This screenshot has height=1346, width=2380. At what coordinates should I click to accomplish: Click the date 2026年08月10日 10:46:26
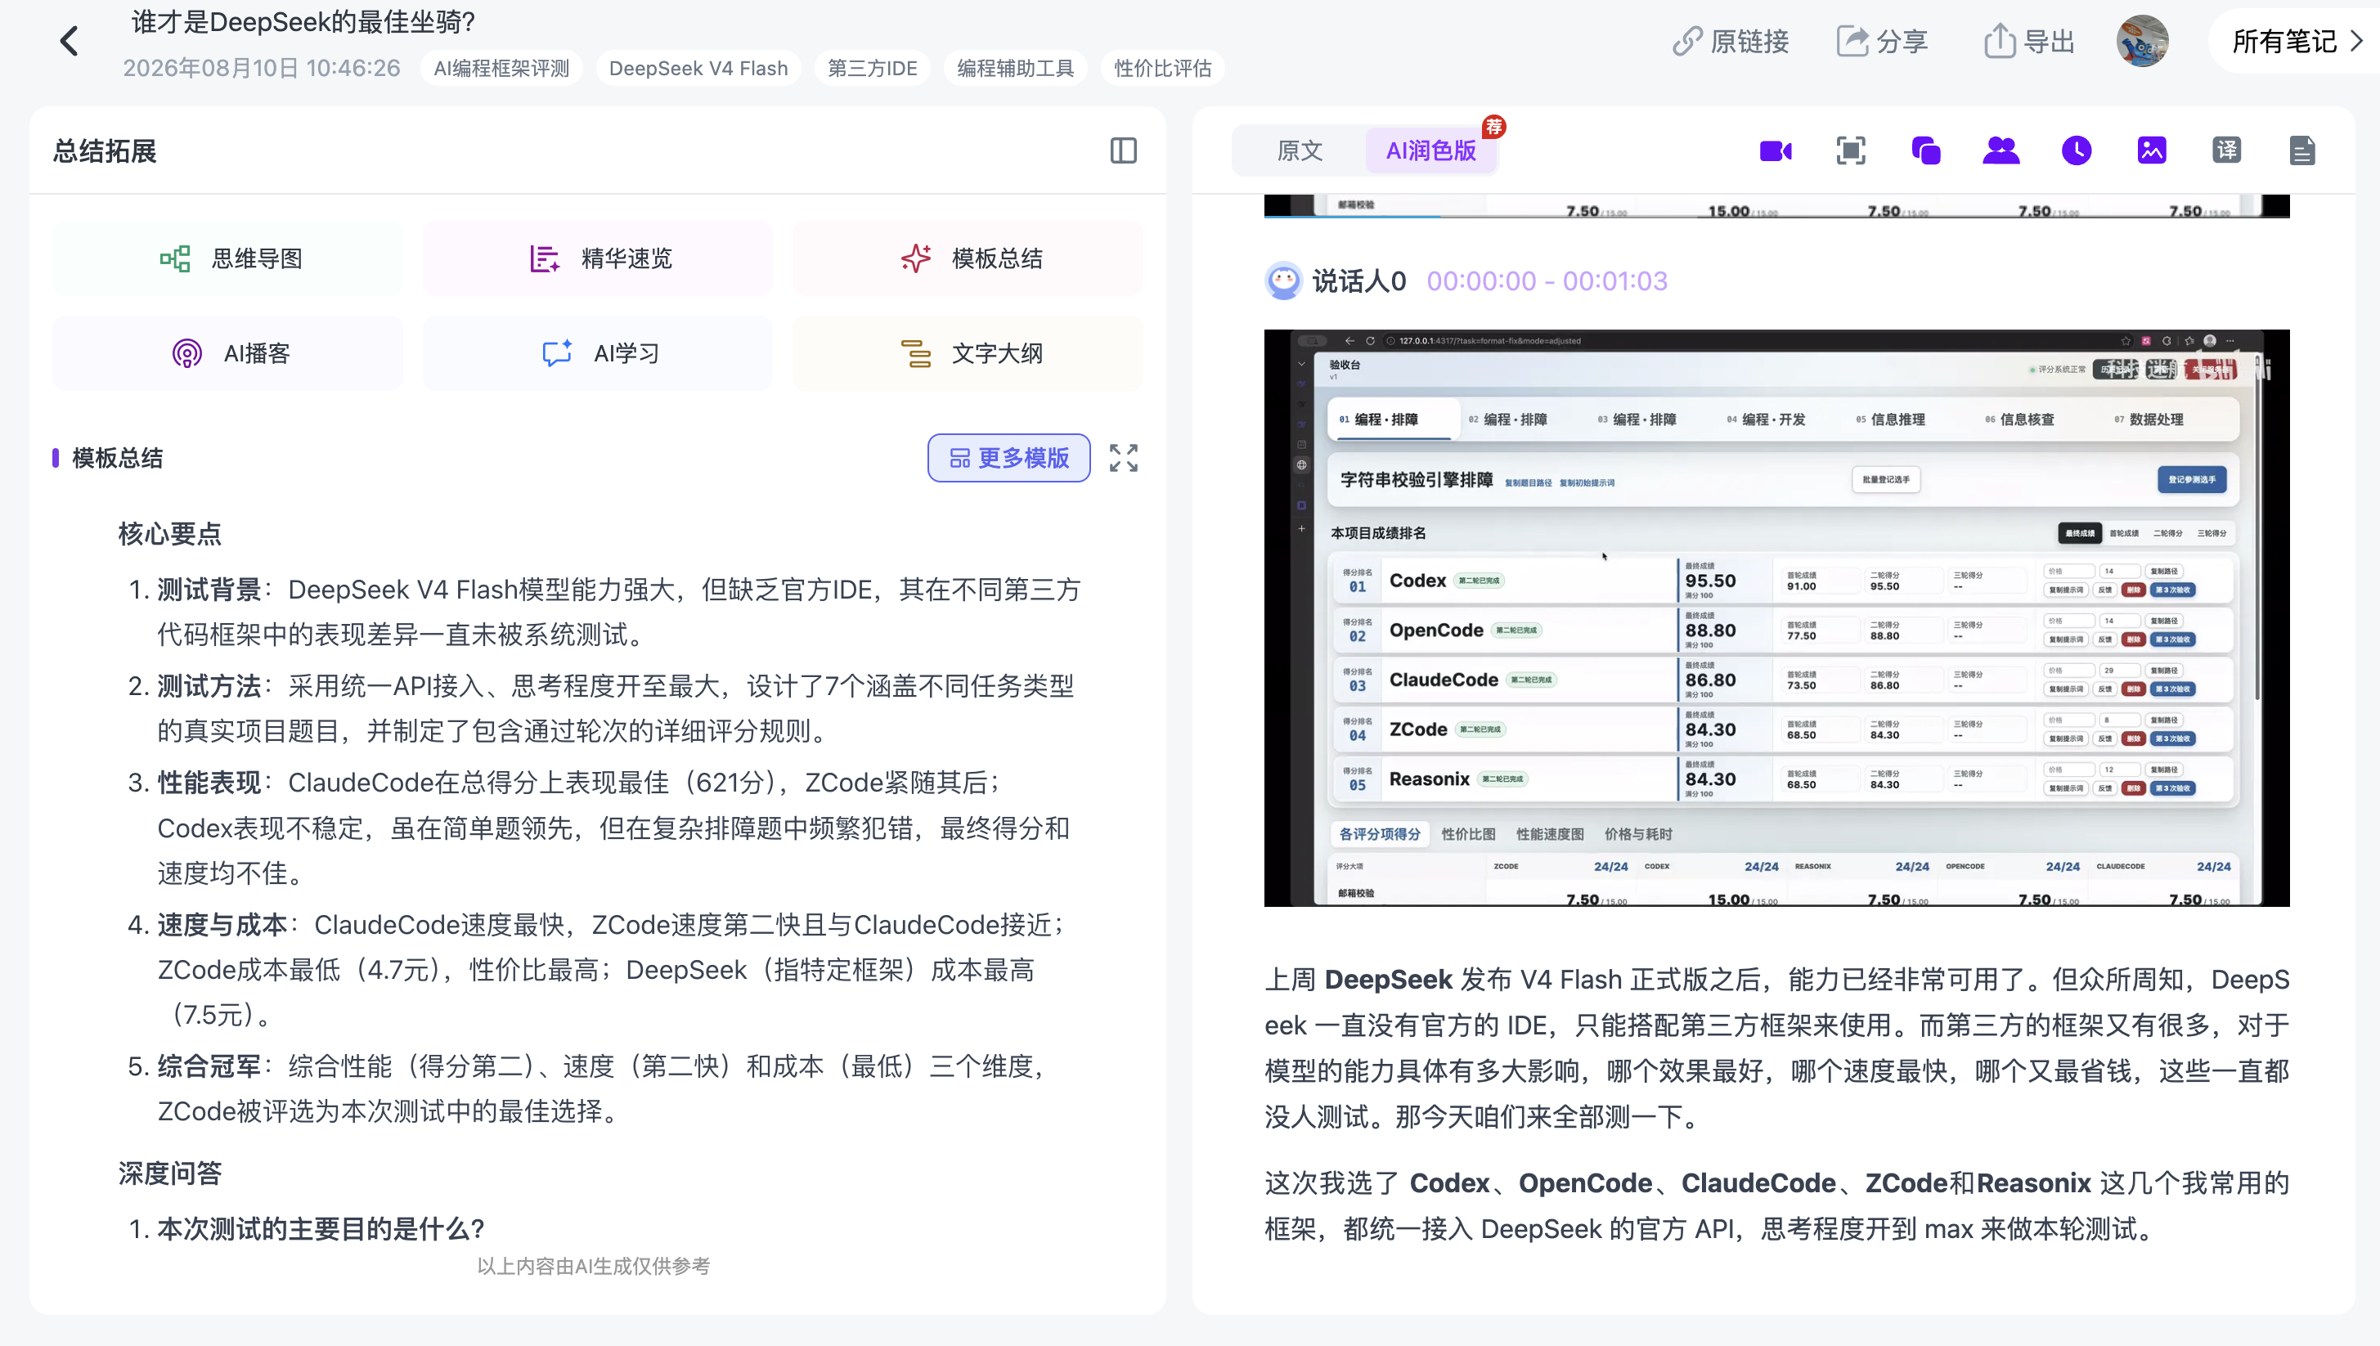coord(262,69)
